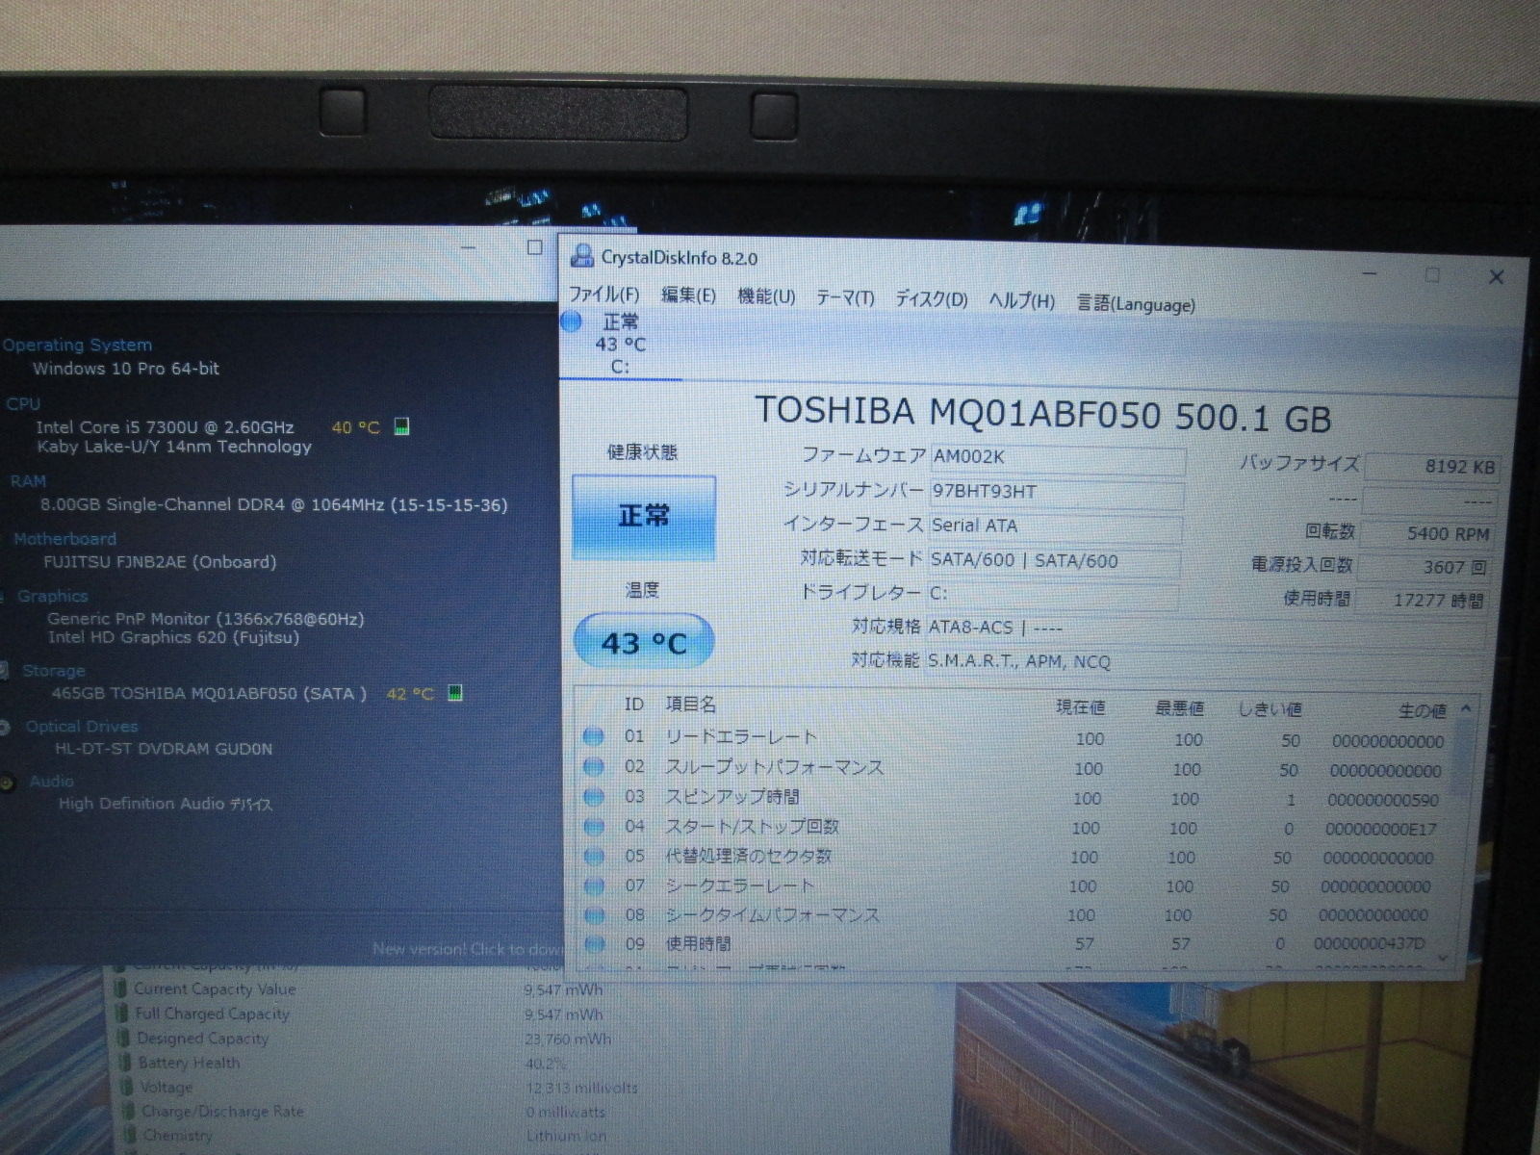Click the 43 °C temperature button

coord(643,642)
